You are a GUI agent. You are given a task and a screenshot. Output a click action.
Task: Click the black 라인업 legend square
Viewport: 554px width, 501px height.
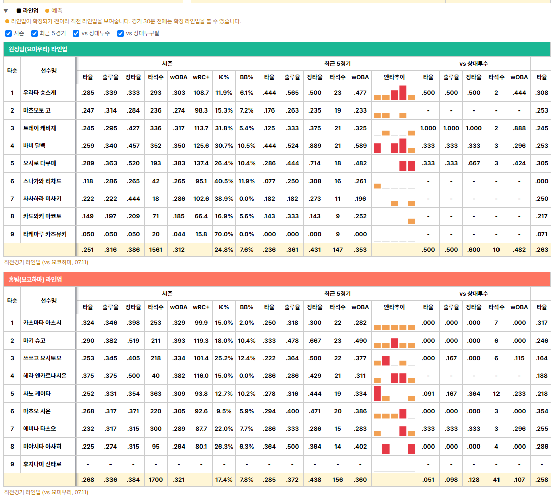coord(19,11)
